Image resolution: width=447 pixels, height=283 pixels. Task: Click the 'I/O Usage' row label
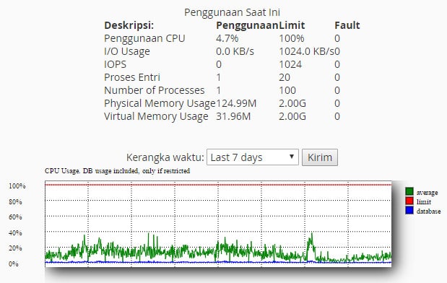coord(127,51)
